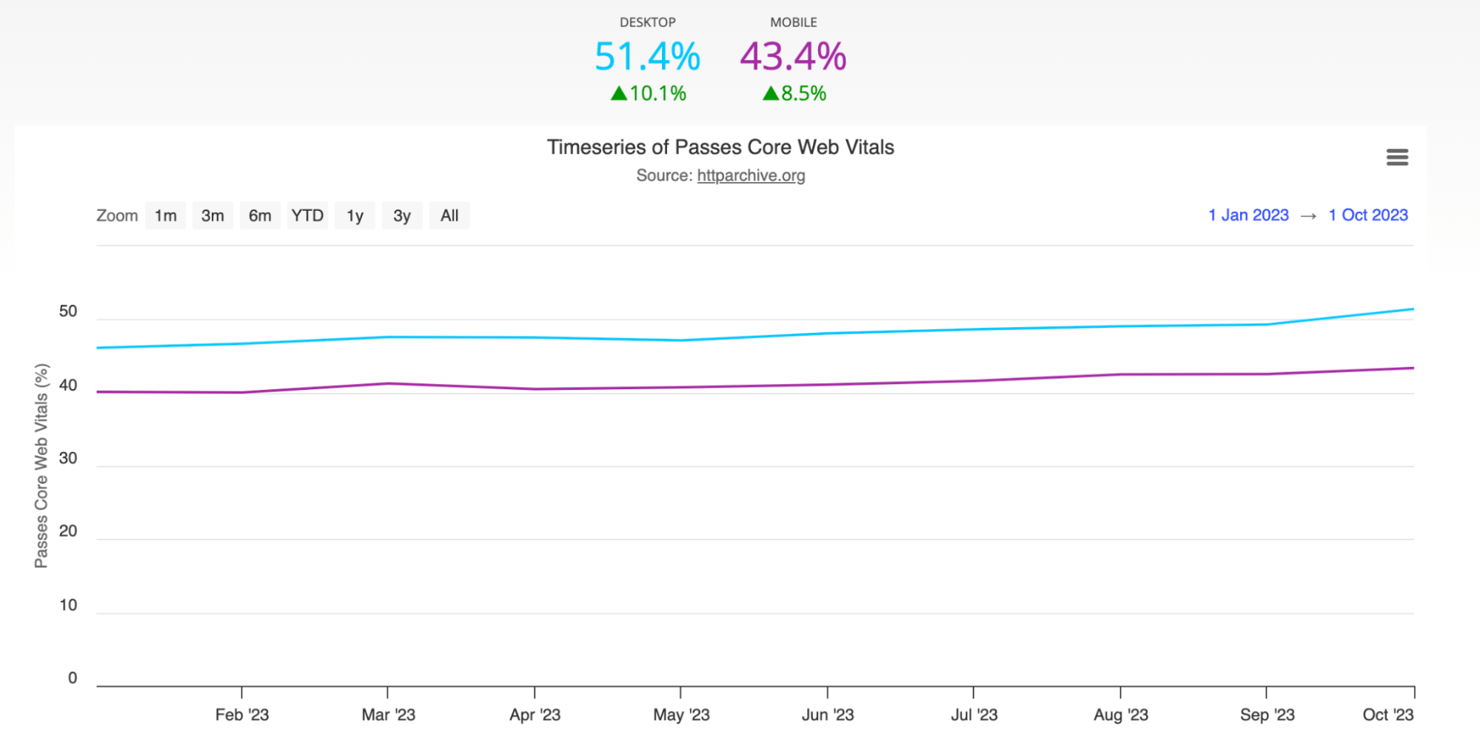Click the Mobile 43.4% value
The image size is (1480, 751).
[793, 57]
